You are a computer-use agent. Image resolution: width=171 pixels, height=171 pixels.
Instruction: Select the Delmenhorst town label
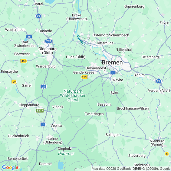pos(96,68)
